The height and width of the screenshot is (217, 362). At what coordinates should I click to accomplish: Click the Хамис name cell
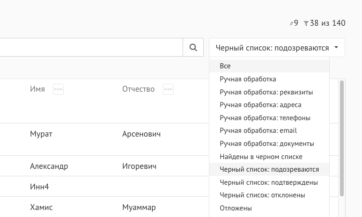(x=41, y=207)
